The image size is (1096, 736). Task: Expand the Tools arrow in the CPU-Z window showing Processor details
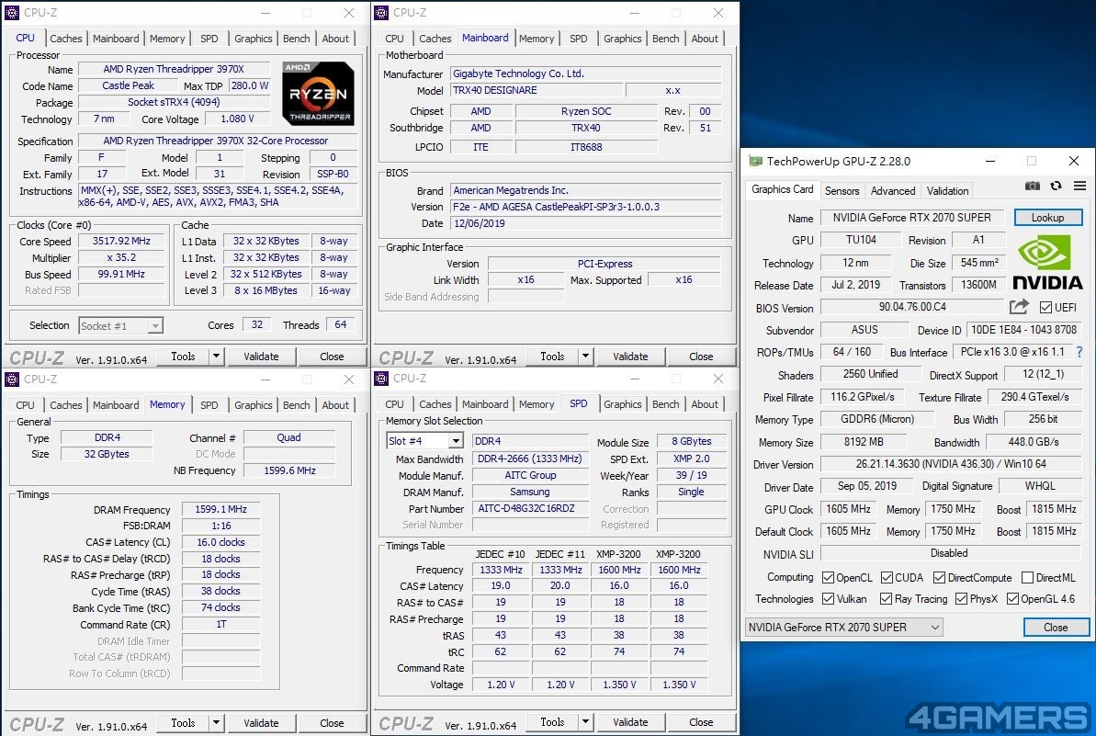pos(217,357)
